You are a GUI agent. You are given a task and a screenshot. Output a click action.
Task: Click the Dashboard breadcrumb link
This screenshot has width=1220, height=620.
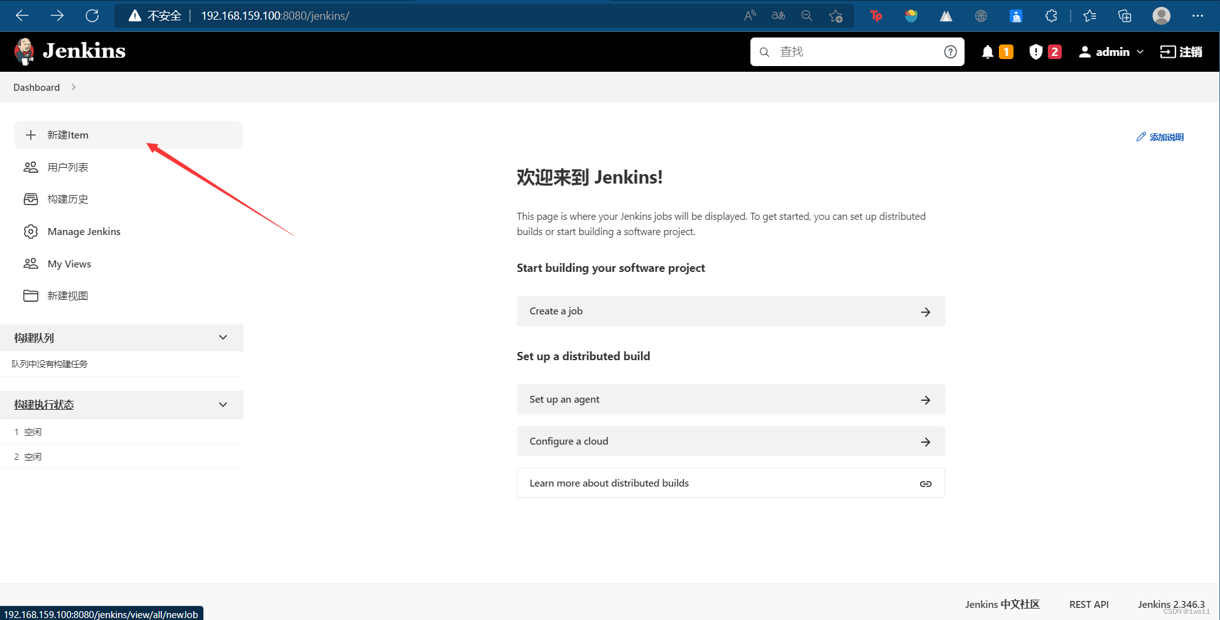pyautogui.click(x=36, y=87)
